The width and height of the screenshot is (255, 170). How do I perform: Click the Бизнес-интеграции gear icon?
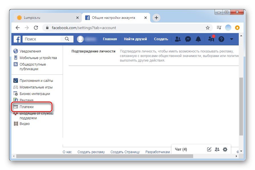16,94
